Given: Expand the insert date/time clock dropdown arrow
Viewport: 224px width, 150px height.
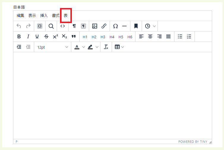Looking at the screenshot, I should pyautogui.click(x=154, y=26).
